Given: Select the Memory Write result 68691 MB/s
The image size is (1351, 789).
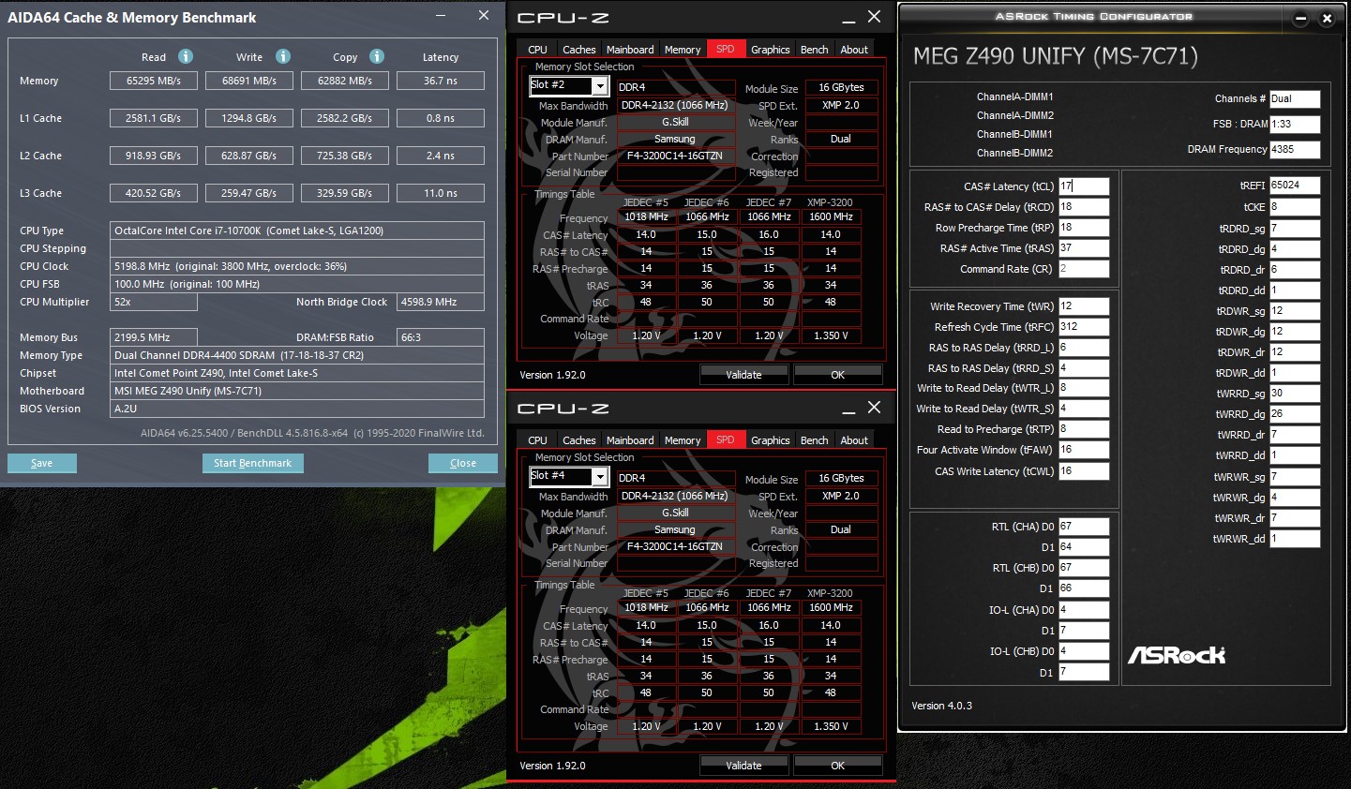Looking at the screenshot, I should point(249,81).
